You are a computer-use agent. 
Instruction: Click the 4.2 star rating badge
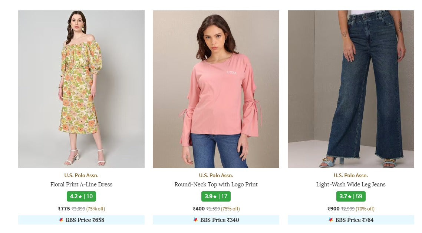pos(81,196)
